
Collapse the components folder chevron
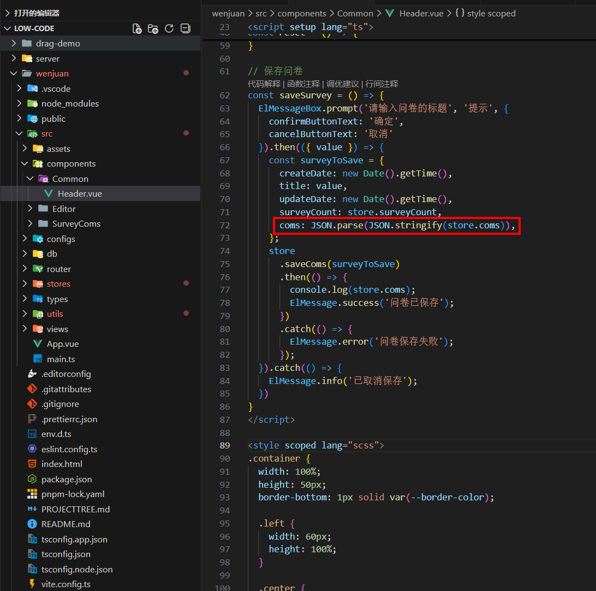(x=25, y=163)
